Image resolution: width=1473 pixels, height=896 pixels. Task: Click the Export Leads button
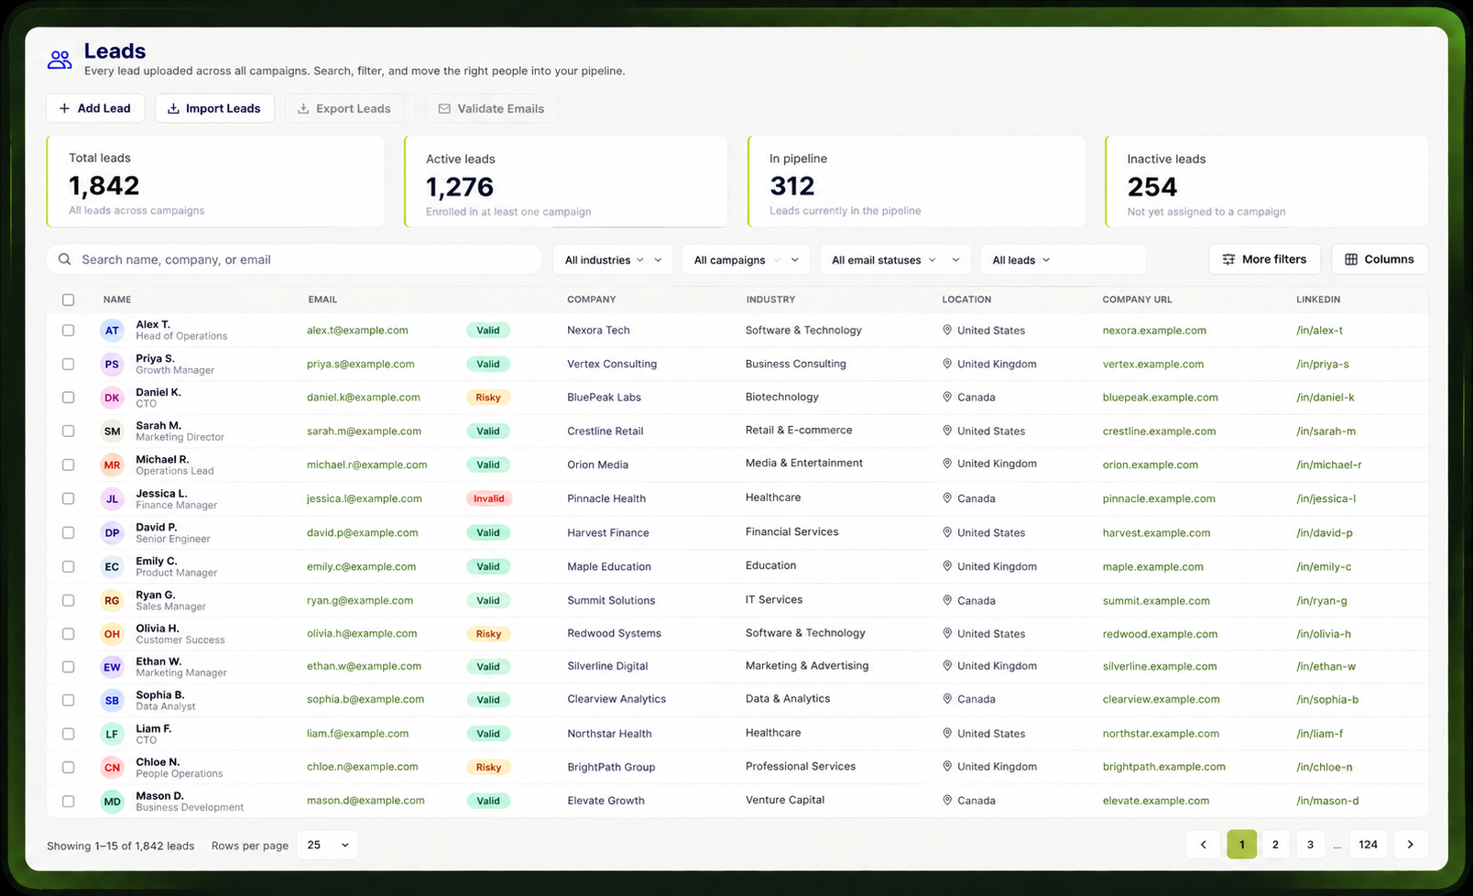350,108
